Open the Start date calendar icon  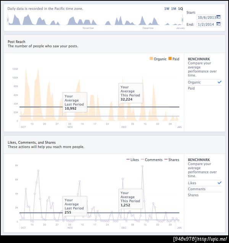point(218,17)
